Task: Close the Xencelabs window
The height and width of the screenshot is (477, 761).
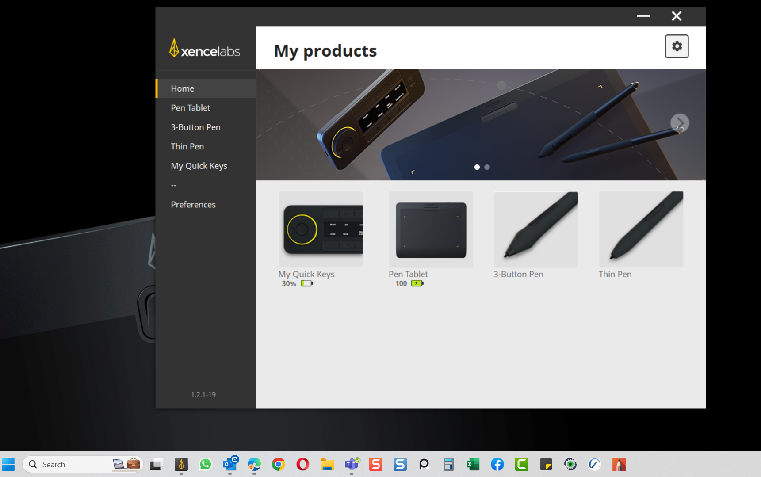Action: (677, 16)
